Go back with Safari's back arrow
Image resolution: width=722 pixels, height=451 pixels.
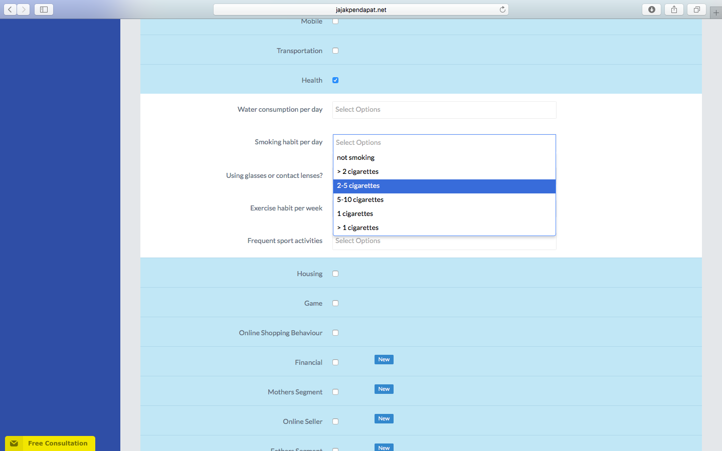tap(10, 10)
